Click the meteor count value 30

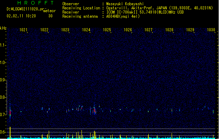click(x=50, y=16)
